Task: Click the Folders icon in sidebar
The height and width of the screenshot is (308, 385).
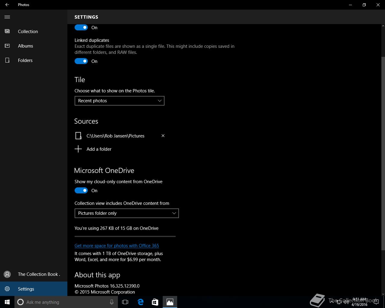Action: pos(7,60)
